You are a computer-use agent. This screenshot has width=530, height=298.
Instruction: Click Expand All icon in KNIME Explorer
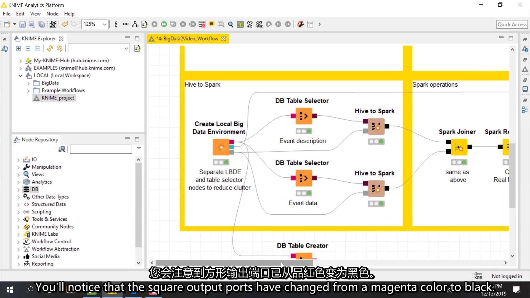[x=18, y=49]
